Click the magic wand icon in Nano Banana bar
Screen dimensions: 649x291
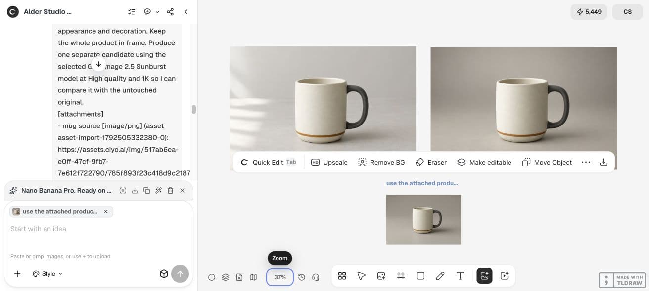[x=158, y=191]
